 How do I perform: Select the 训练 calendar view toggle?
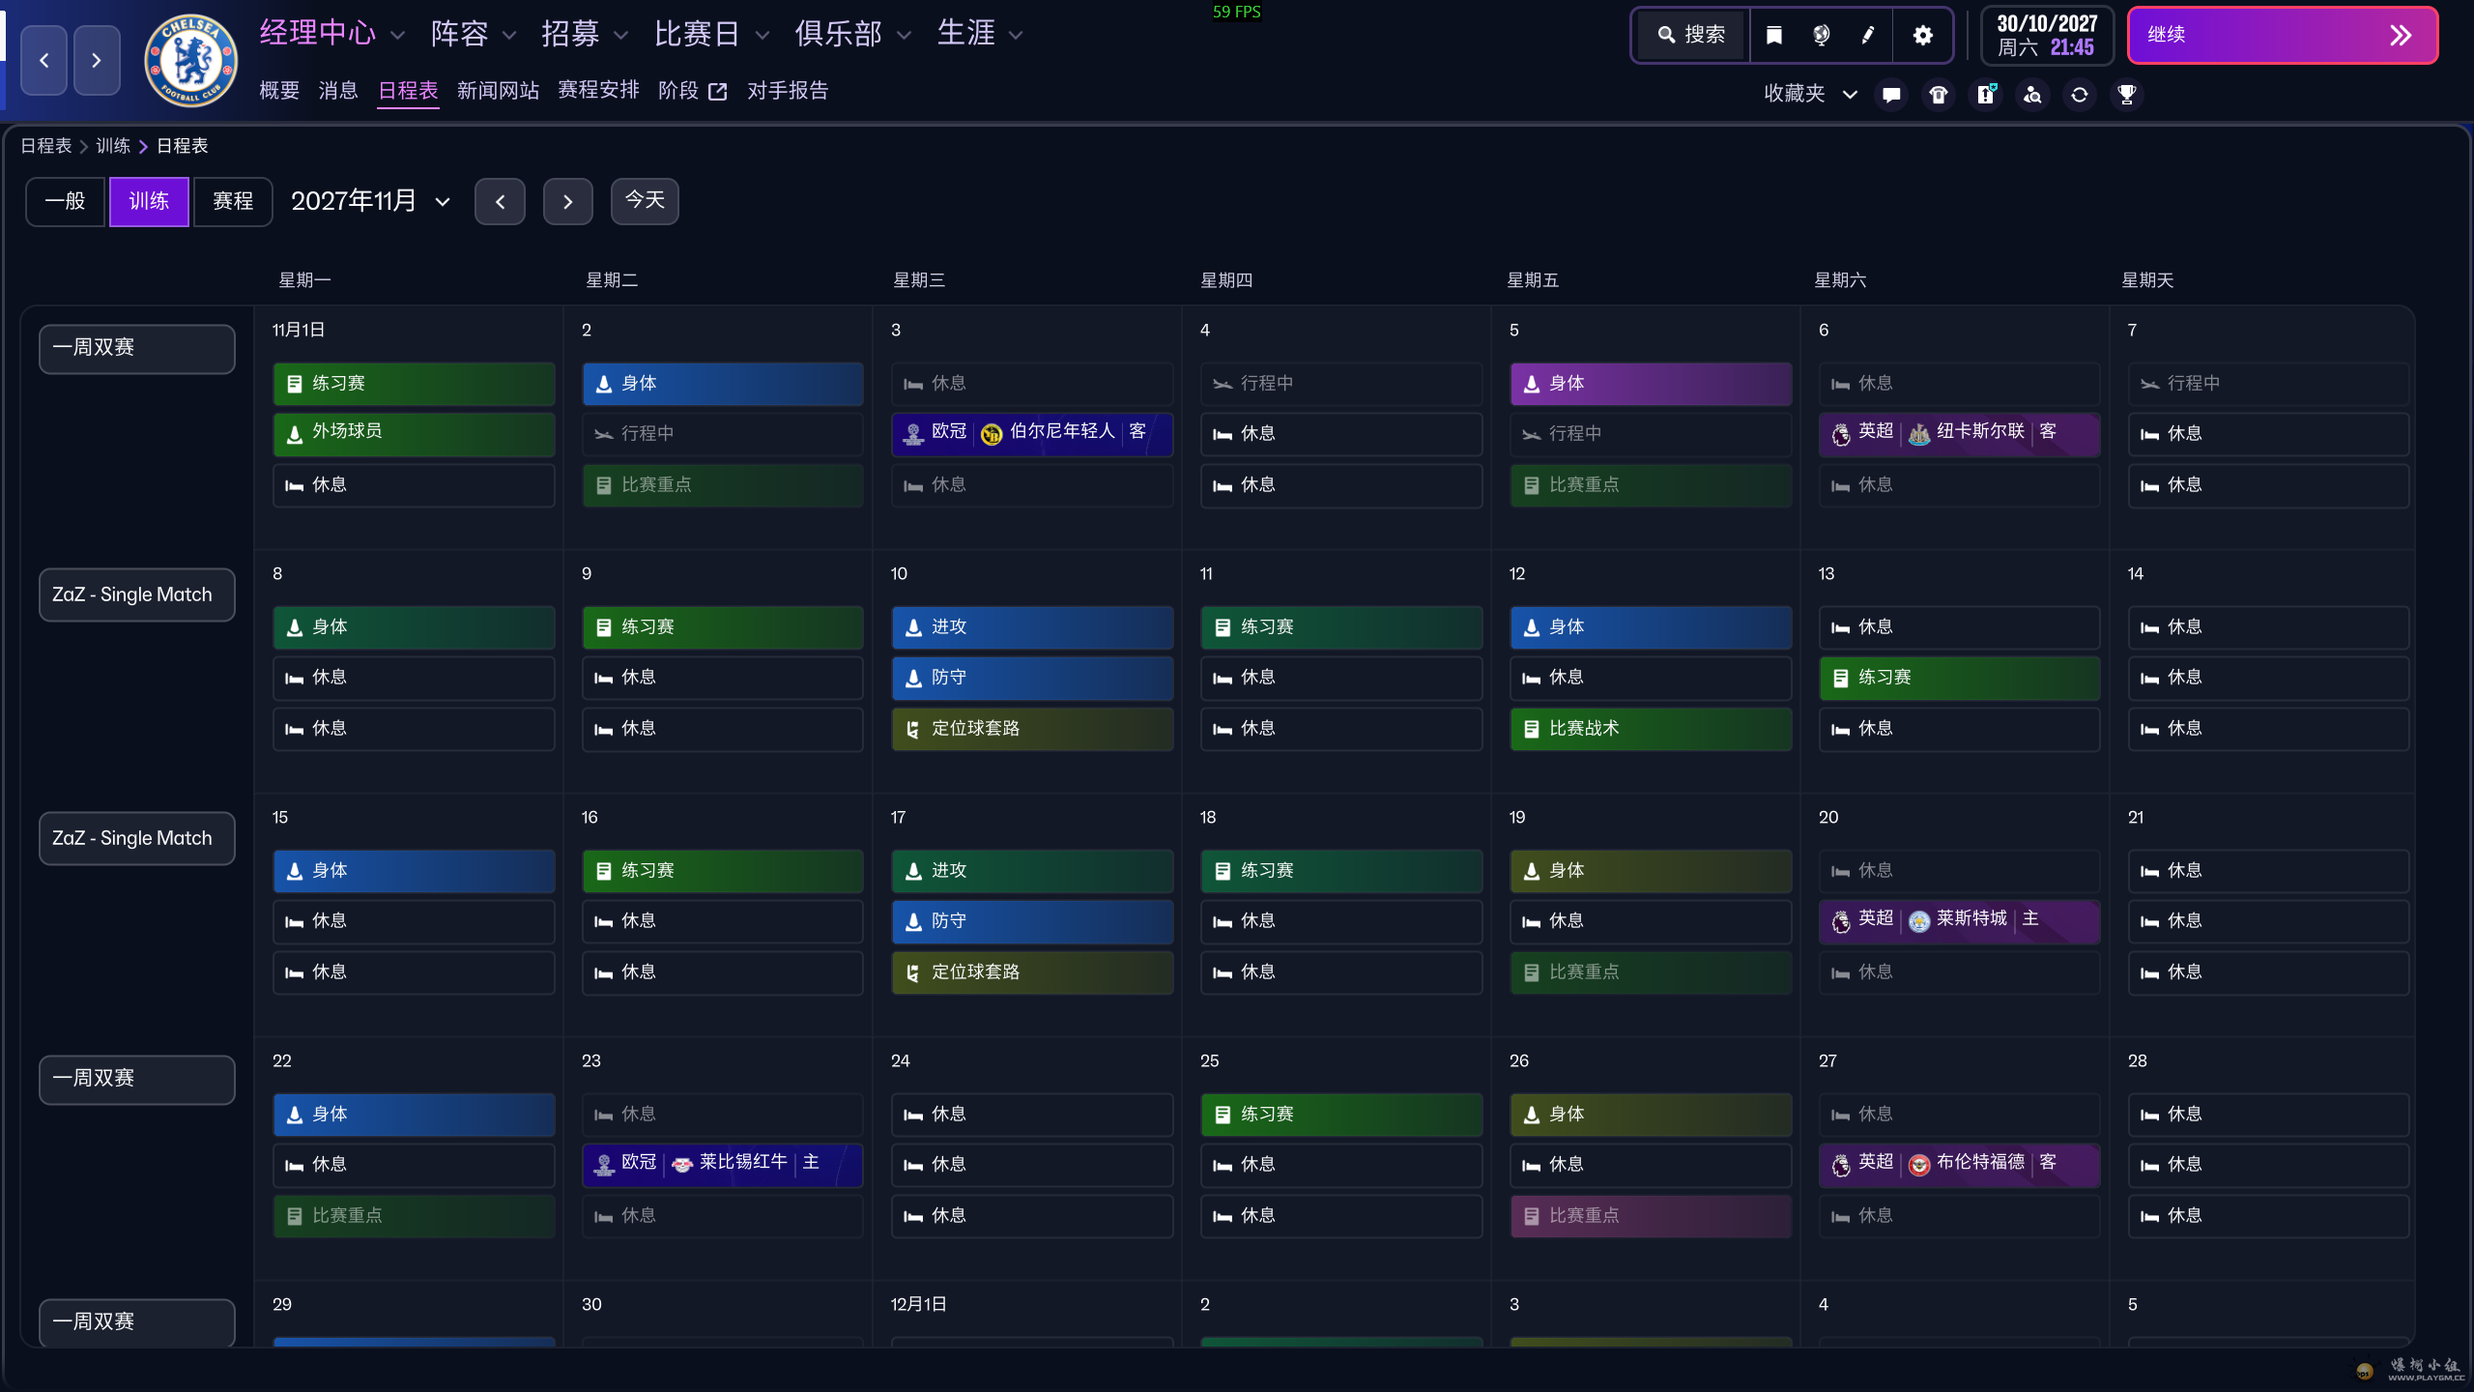tap(149, 201)
